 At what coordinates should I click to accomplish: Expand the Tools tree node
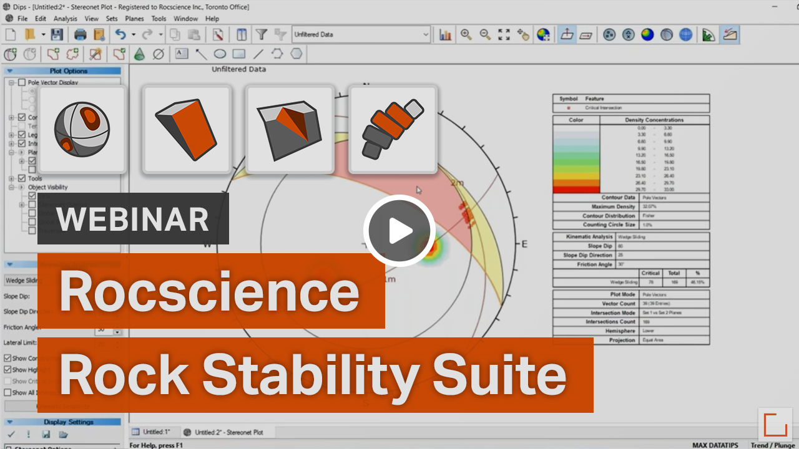pyautogui.click(x=12, y=178)
